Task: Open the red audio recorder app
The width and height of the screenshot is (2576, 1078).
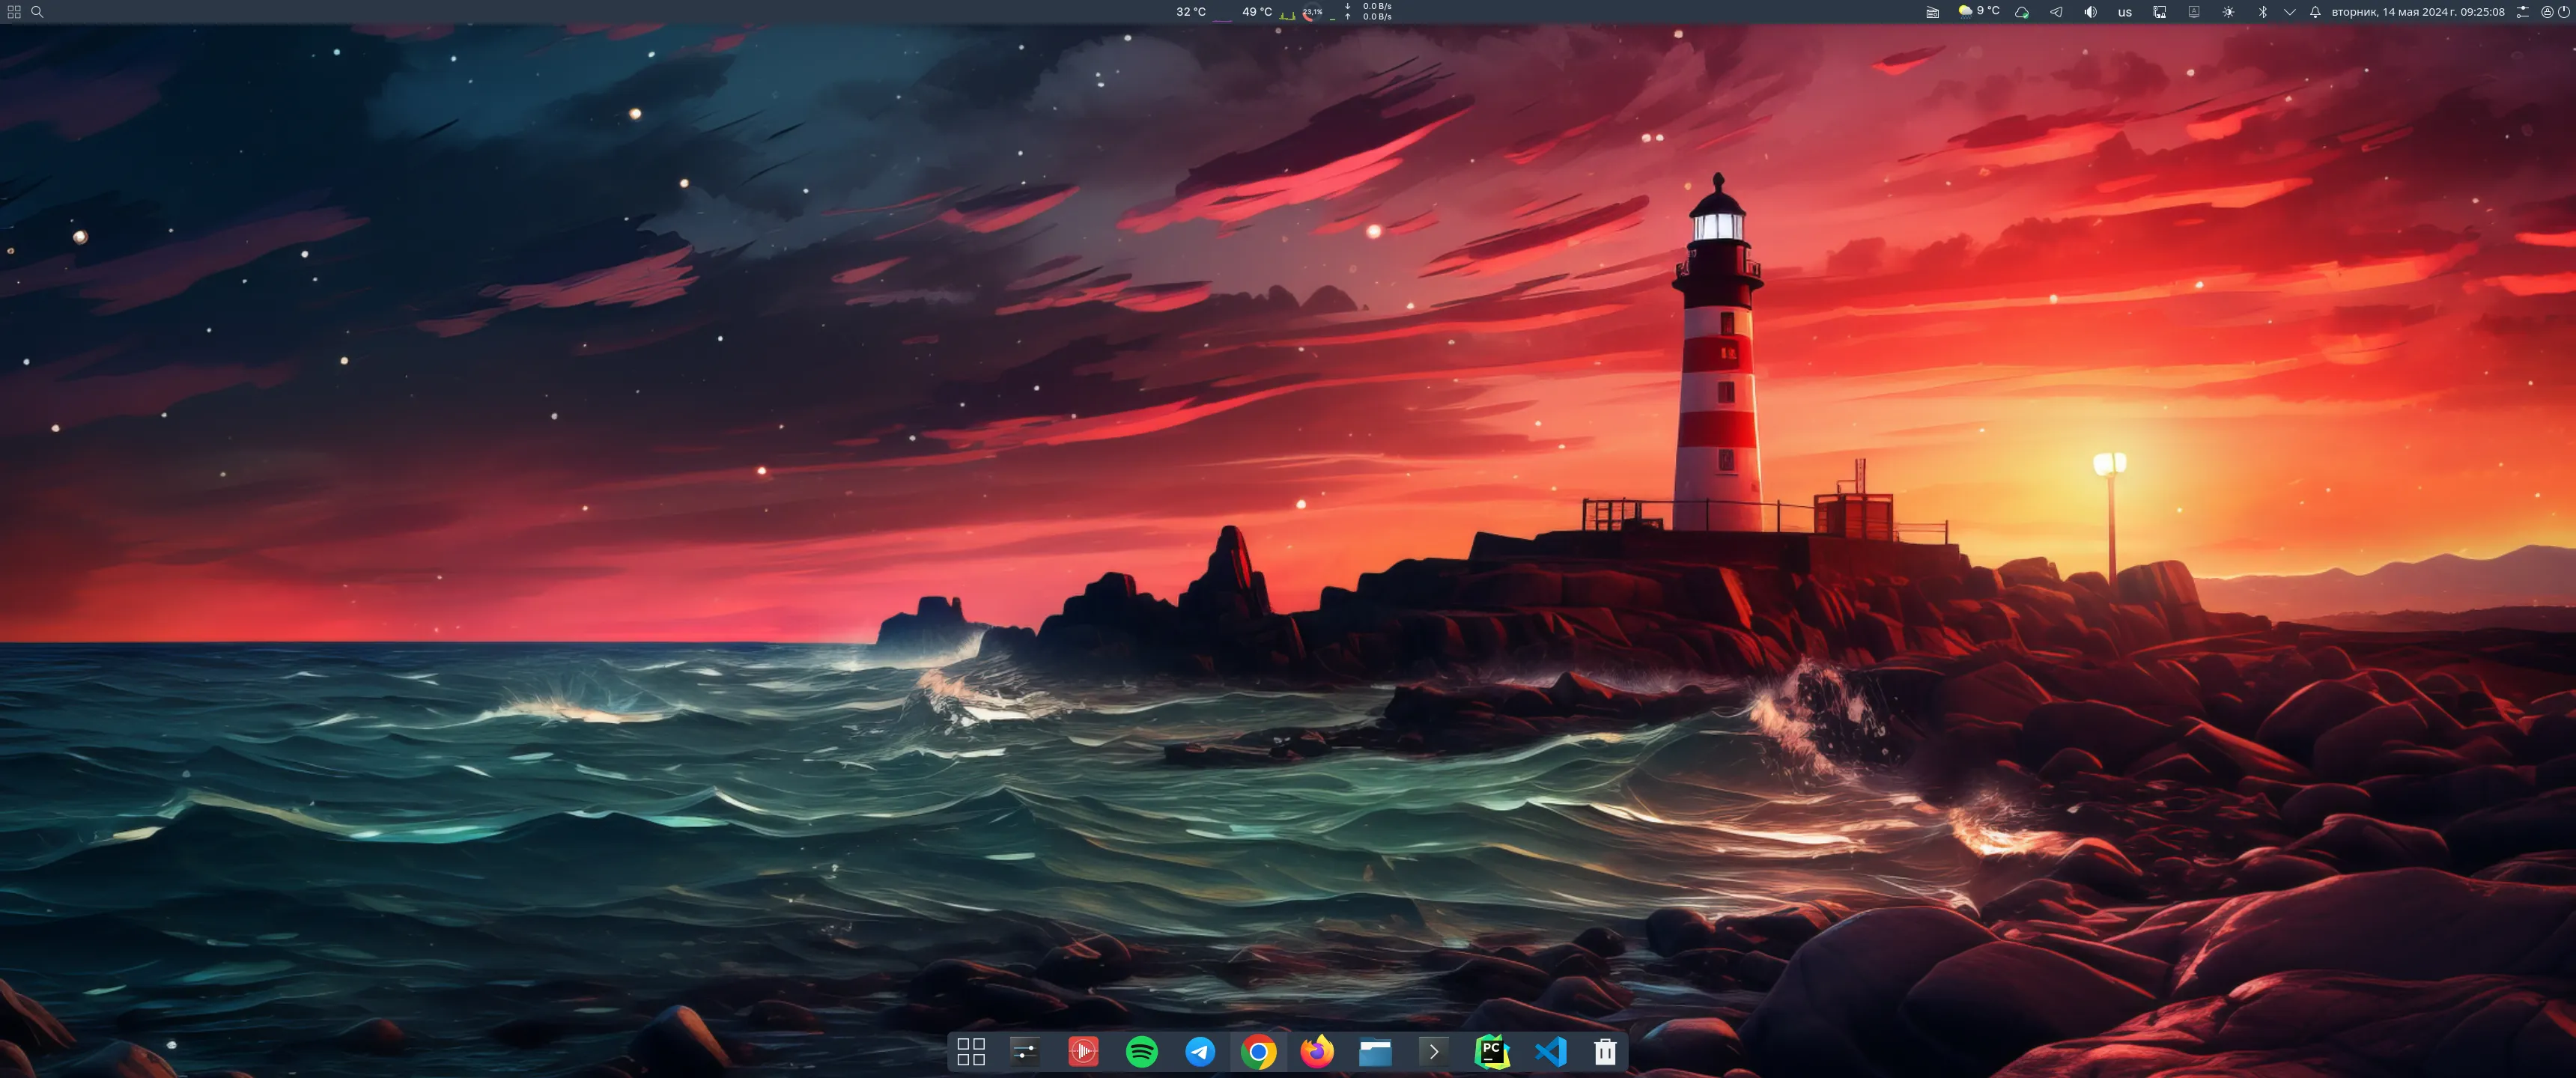Action: point(1083,1051)
